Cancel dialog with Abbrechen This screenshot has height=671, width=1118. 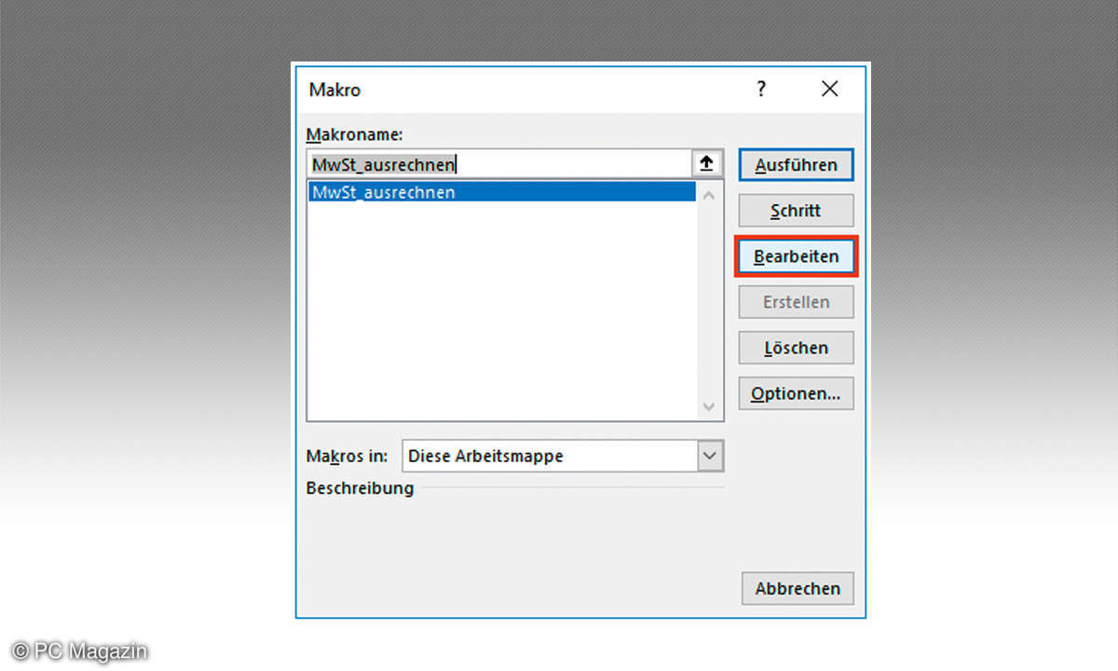[x=798, y=588]
